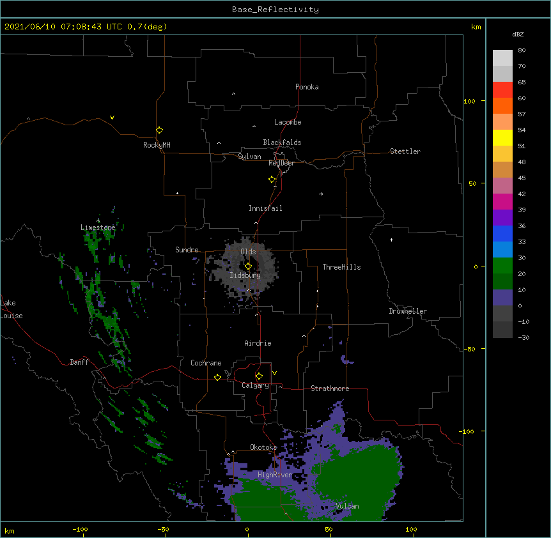The image size is (551, 538).
Task: Click the dark green 20-10 dBZ swatch
Action: (502, 282)
